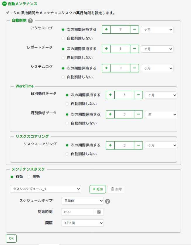The image size is (191, 245).
Task: Click the OK button
Action: pos(11,239)
